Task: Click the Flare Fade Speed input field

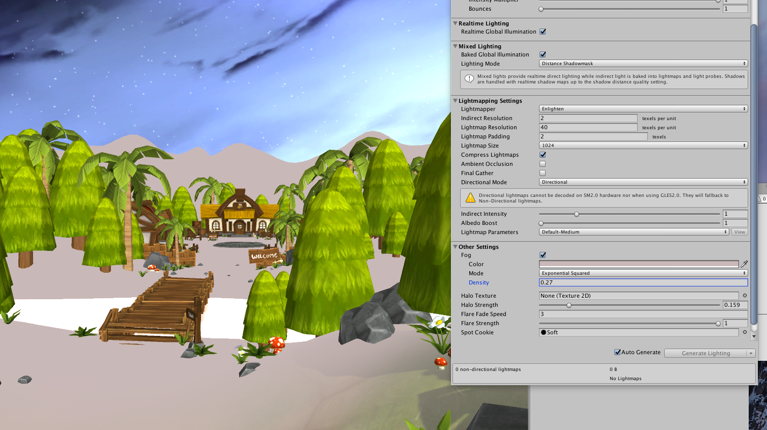Action: pos(643,314)
